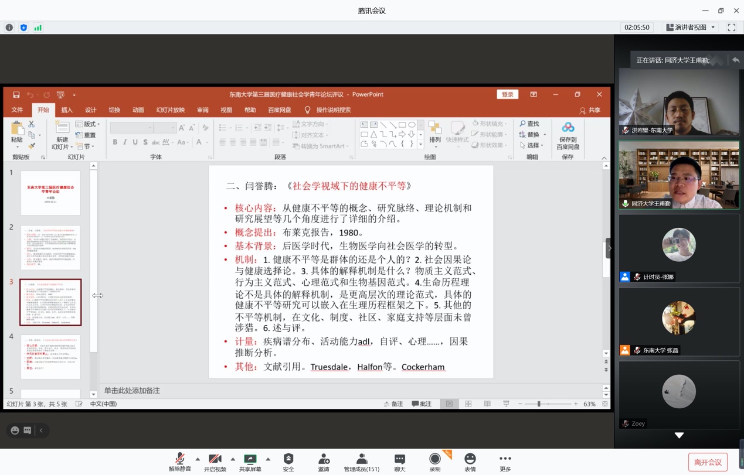
Task: Start recording with the 录制 icon
Action: click(434, 462)
